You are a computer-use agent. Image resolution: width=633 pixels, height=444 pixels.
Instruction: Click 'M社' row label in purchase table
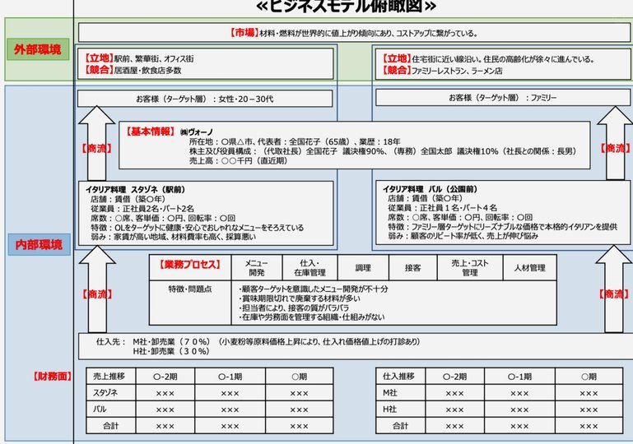point(401,392)
